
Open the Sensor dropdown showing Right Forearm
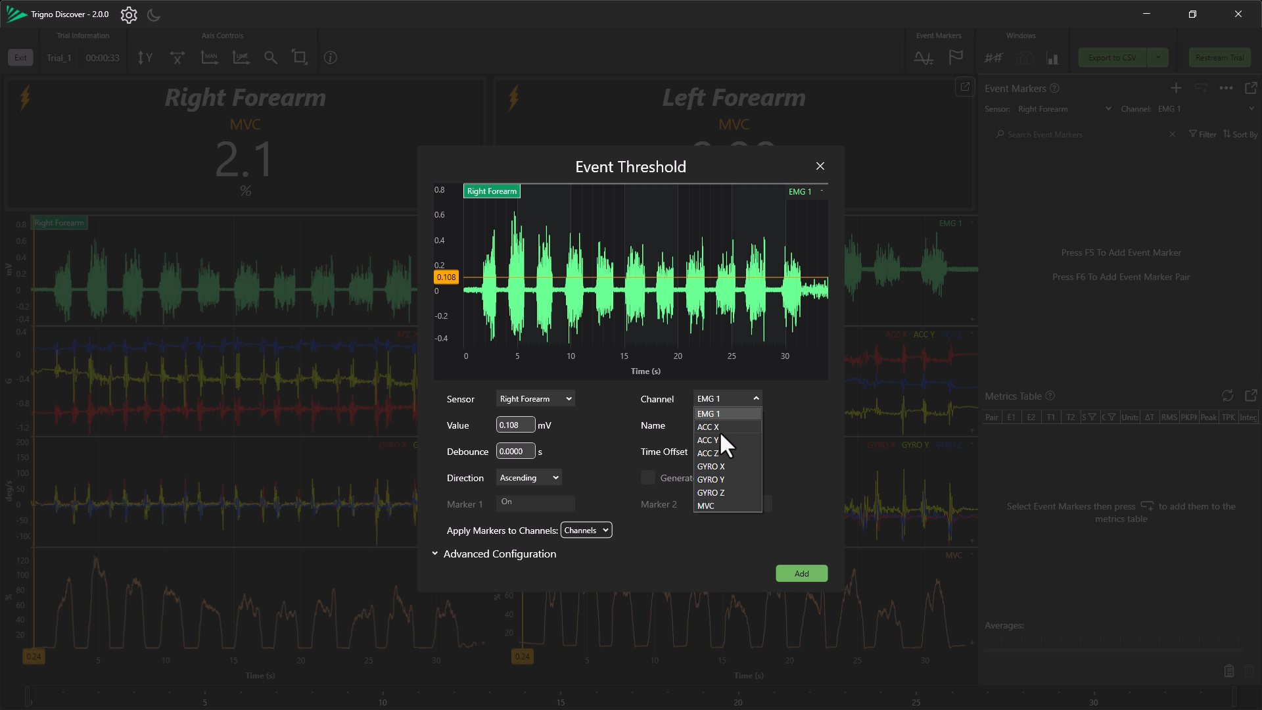535,399
